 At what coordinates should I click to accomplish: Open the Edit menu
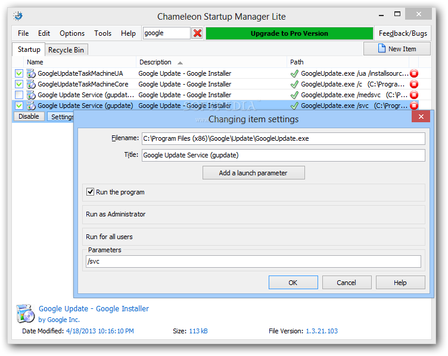tap(44, 33)
